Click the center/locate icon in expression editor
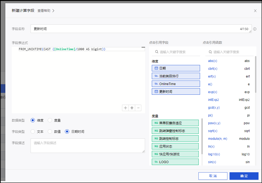Screen dimensions: 262x183 (132, 108)
